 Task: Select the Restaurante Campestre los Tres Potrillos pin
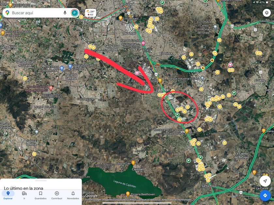[x=187, y=131]
